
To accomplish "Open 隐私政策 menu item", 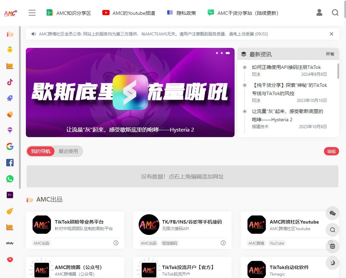I will tap(181, 13).
